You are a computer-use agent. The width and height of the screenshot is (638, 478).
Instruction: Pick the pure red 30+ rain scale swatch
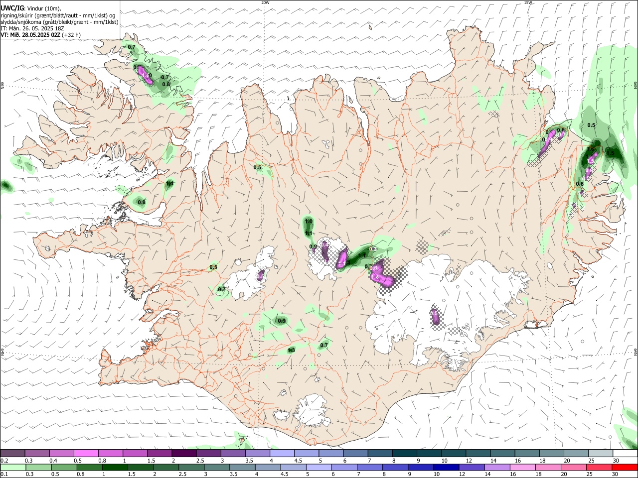(x=625, y=468)
